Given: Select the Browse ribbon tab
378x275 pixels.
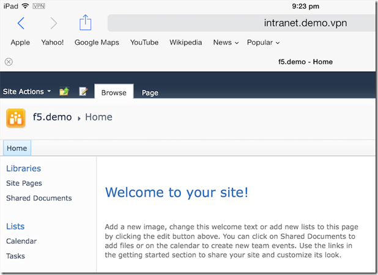Looking at the screenshot, I should [114, 92].
